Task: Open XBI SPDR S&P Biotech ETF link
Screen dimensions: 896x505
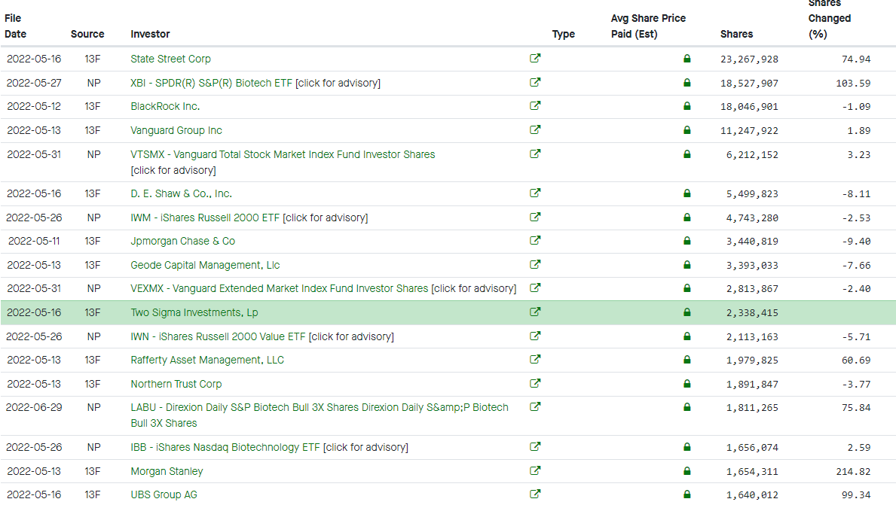Action: pos(211,83)
